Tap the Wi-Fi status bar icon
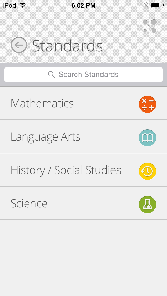Image resolution: width=167 pixels, height=296 pixels. click(23, 5)
